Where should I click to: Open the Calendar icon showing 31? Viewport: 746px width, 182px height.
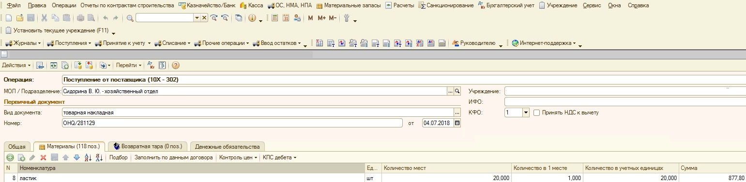[x=286, y=18]
